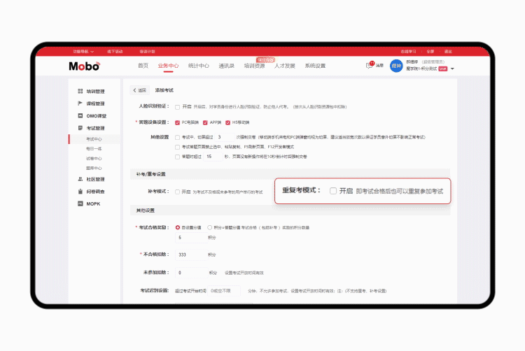Open the 消息 message bubble icon
Screen dimensions: 525x351
tap(369, 66)
